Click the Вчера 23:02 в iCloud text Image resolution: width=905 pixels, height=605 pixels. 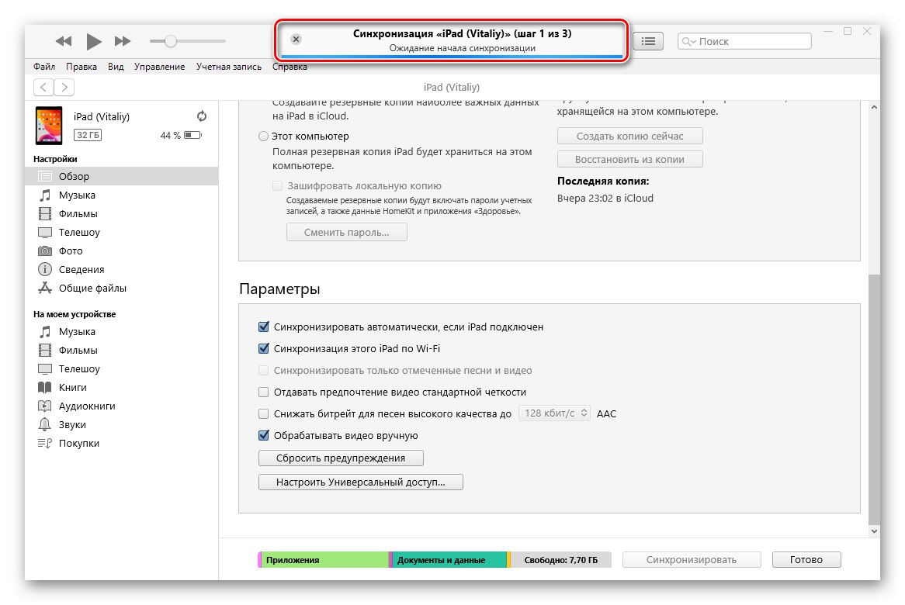[605, 199]
